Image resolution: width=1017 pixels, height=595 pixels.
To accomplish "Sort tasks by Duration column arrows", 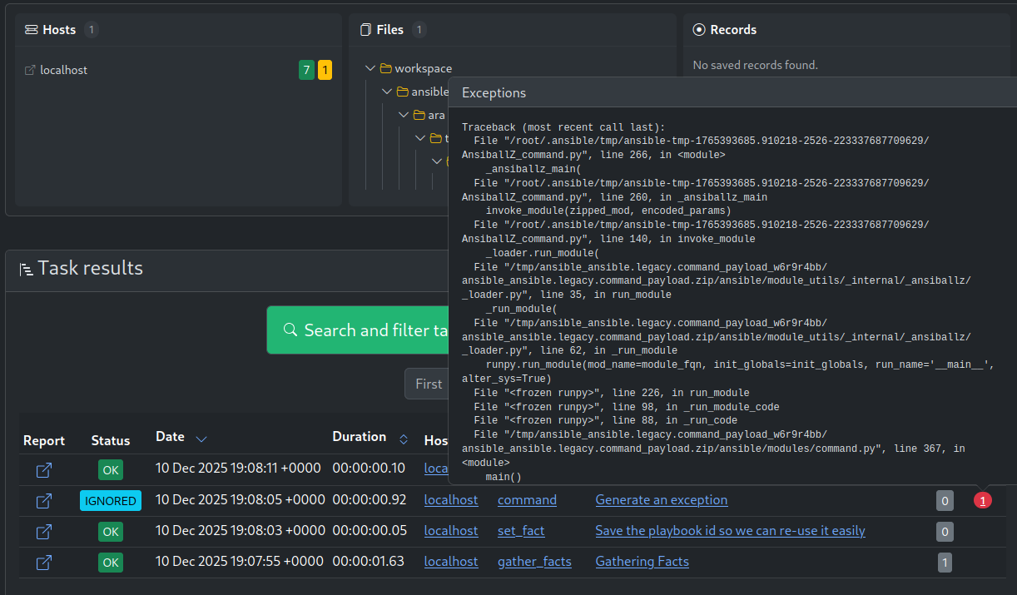I will (x=404, y=439).
